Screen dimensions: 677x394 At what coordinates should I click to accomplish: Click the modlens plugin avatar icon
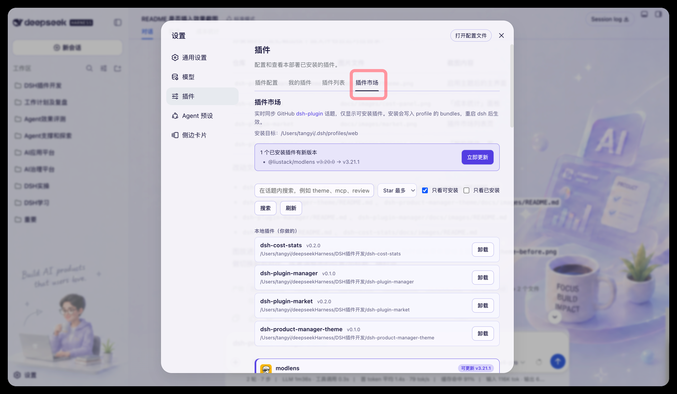(266, 369)
